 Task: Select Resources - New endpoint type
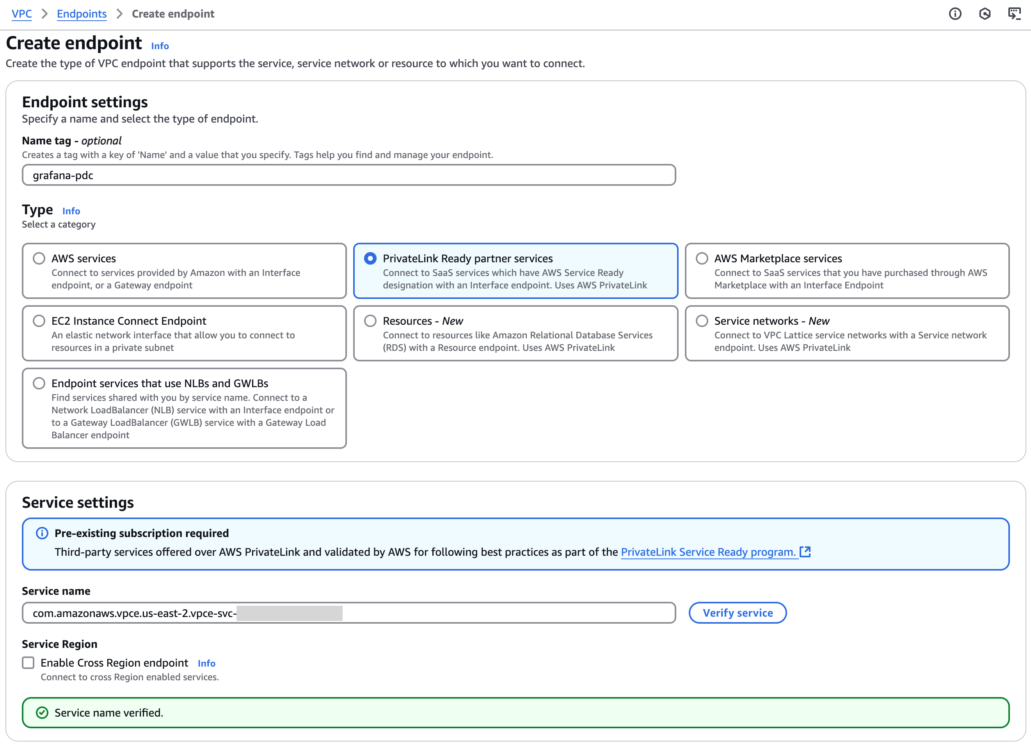(370, 321)
